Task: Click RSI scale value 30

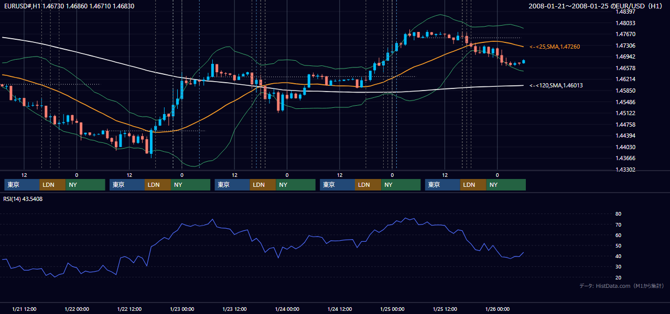Action: click(x=618, y=267)
